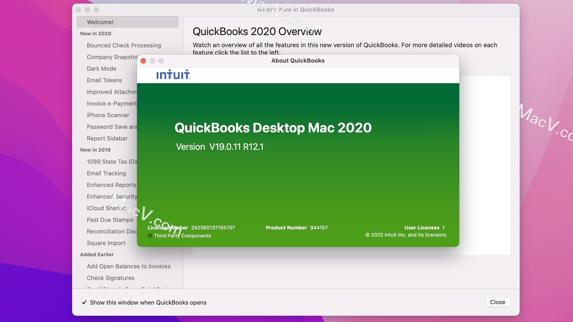Select 1099 State Tax IDs item
Screen dimensions: 573x322
(x=112, y=162)
